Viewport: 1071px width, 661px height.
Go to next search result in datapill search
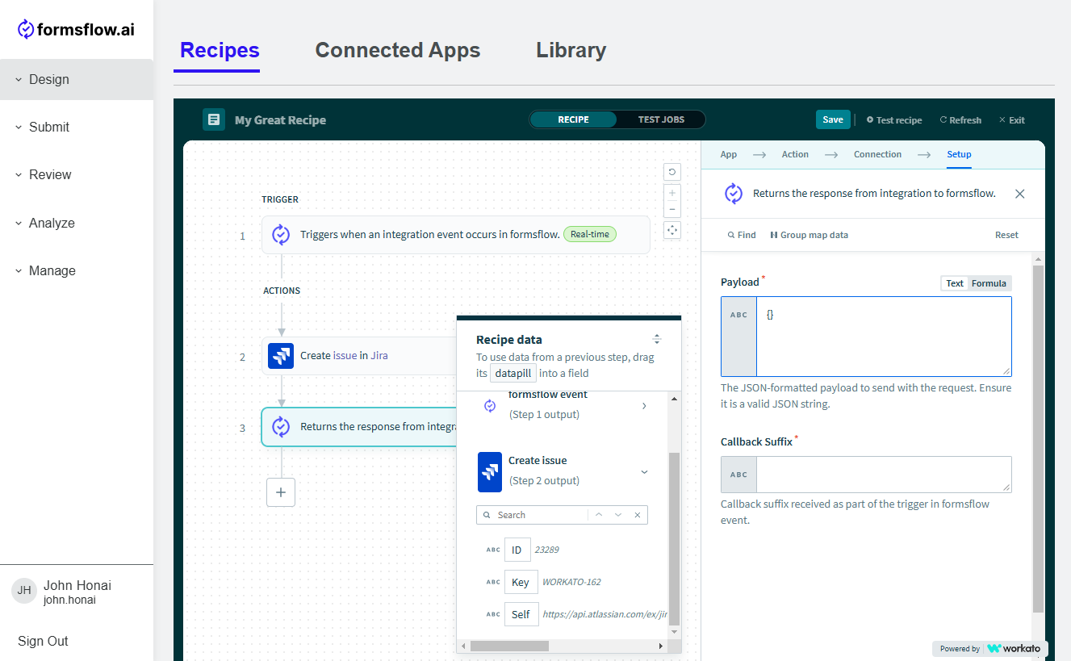point(618,515)
